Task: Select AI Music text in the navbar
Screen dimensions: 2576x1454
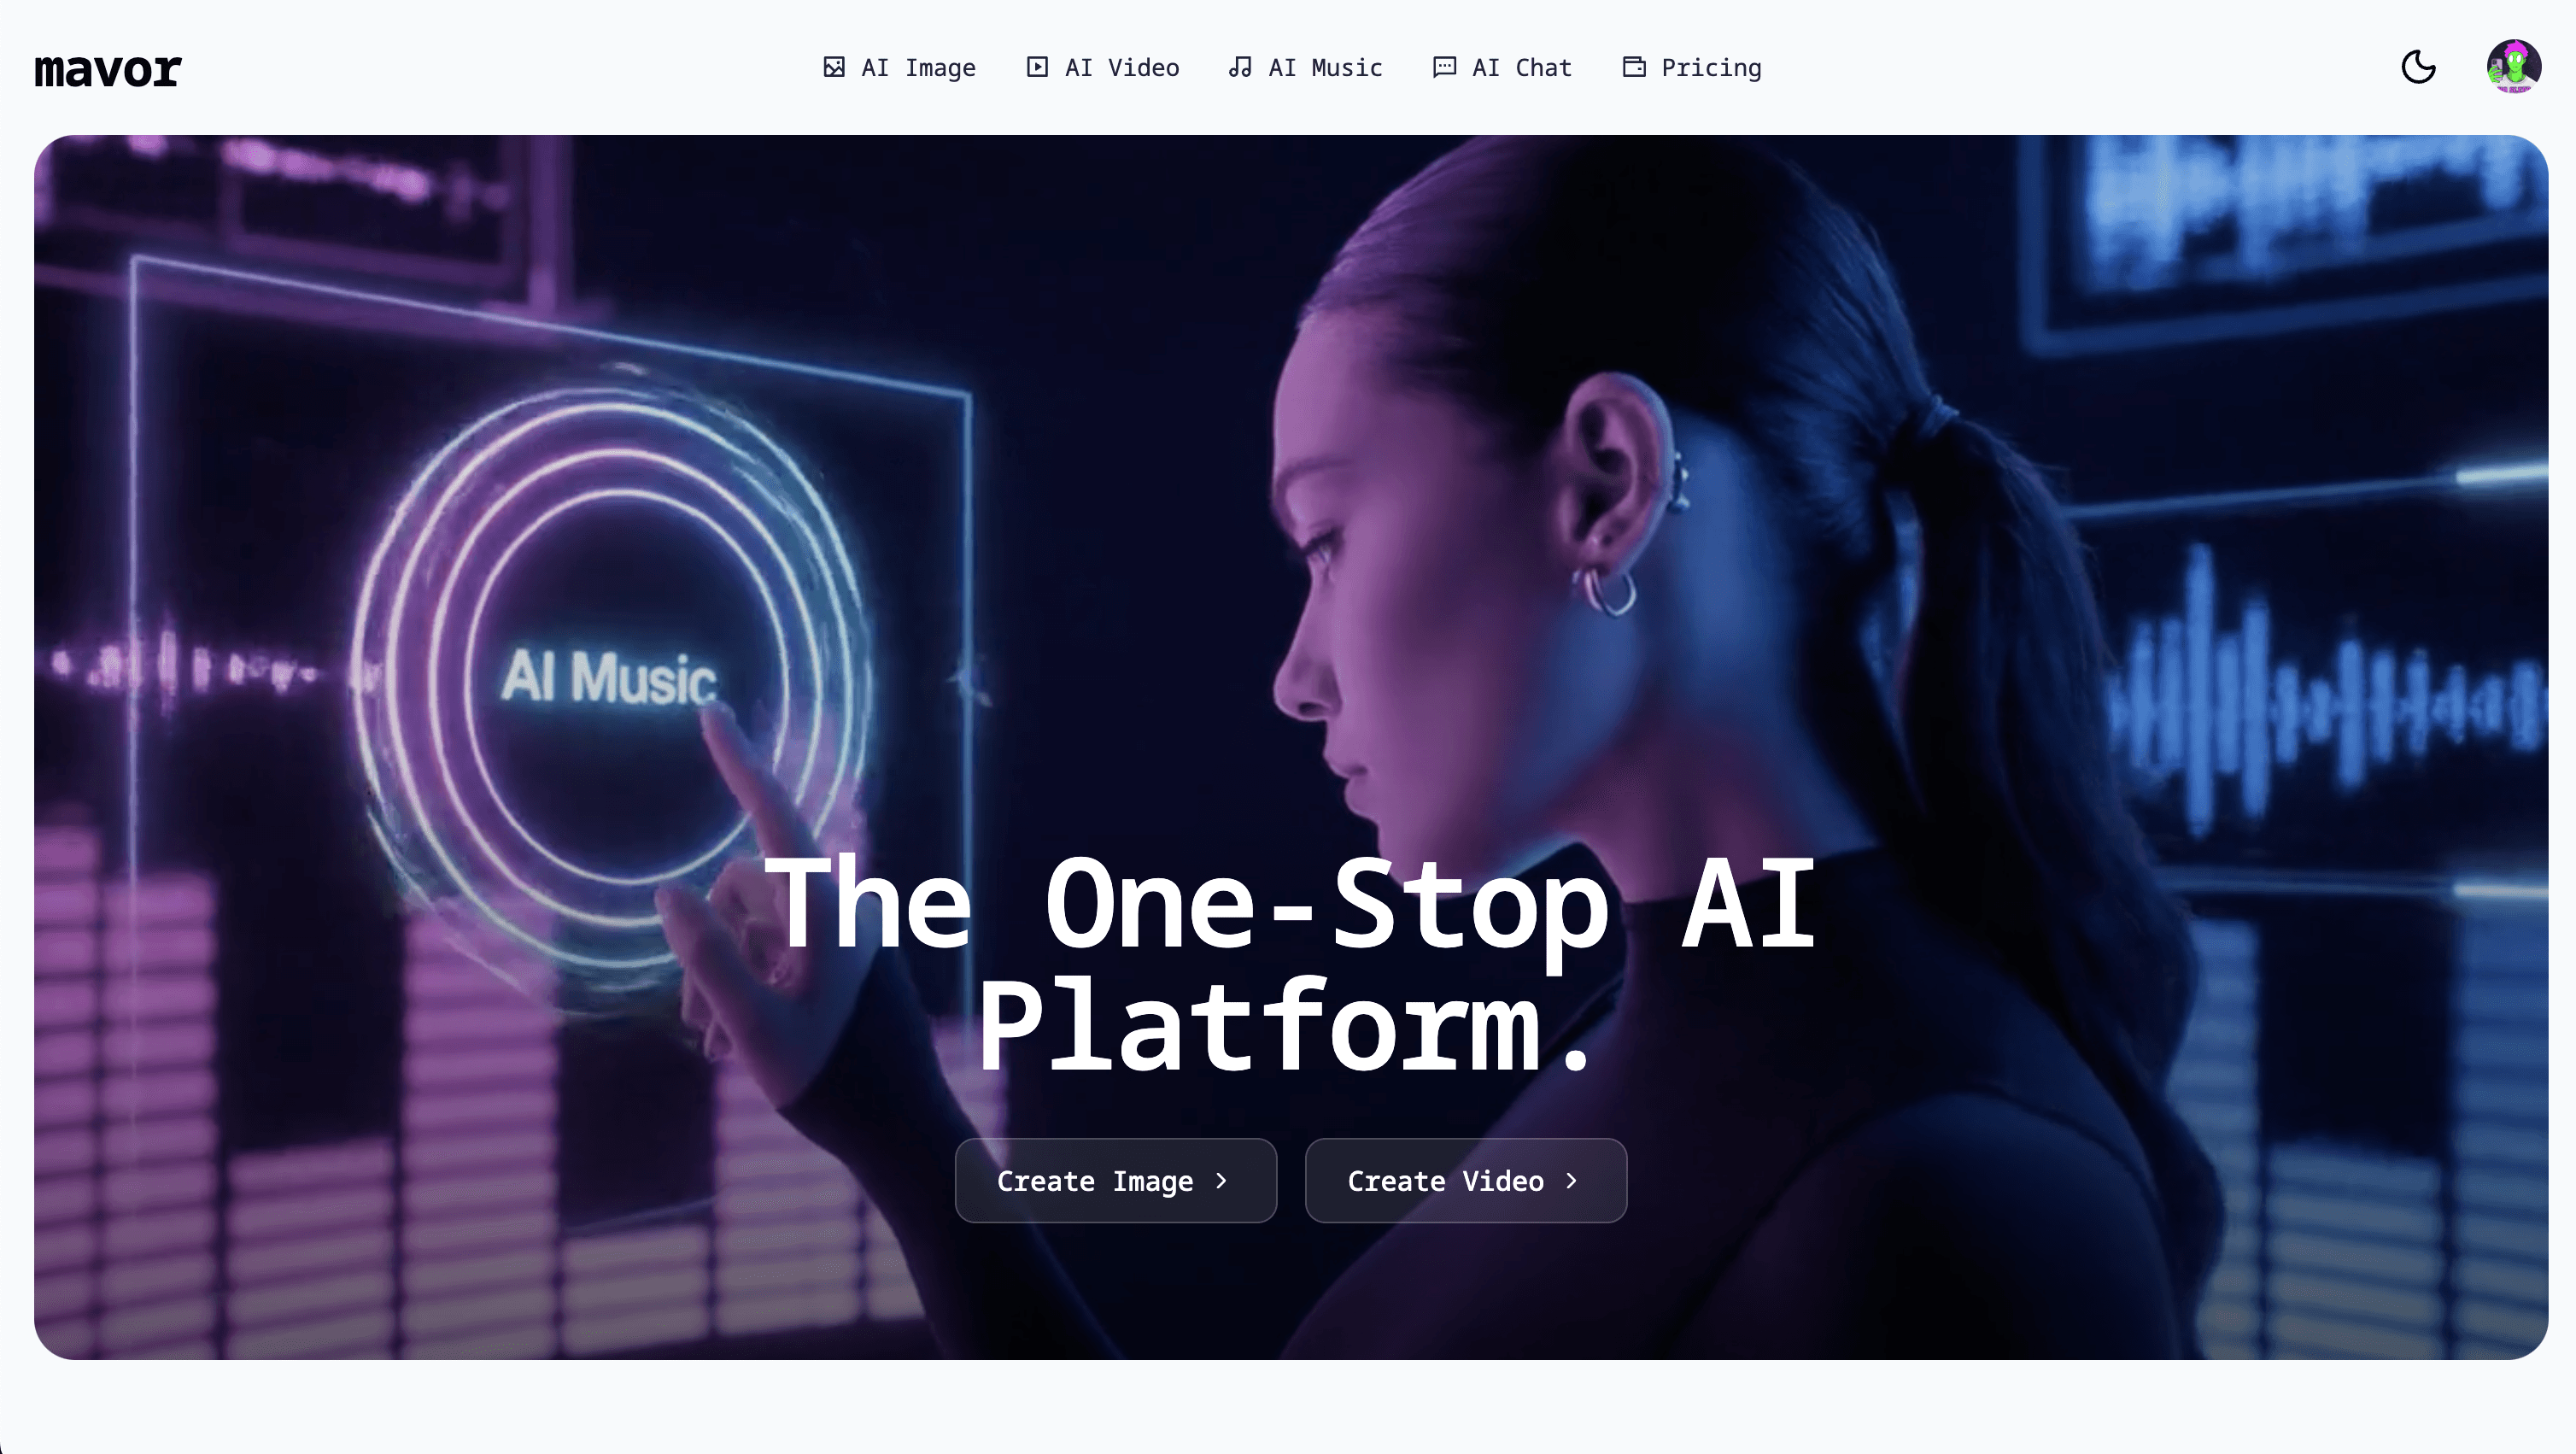Action: click(1325, 67)
